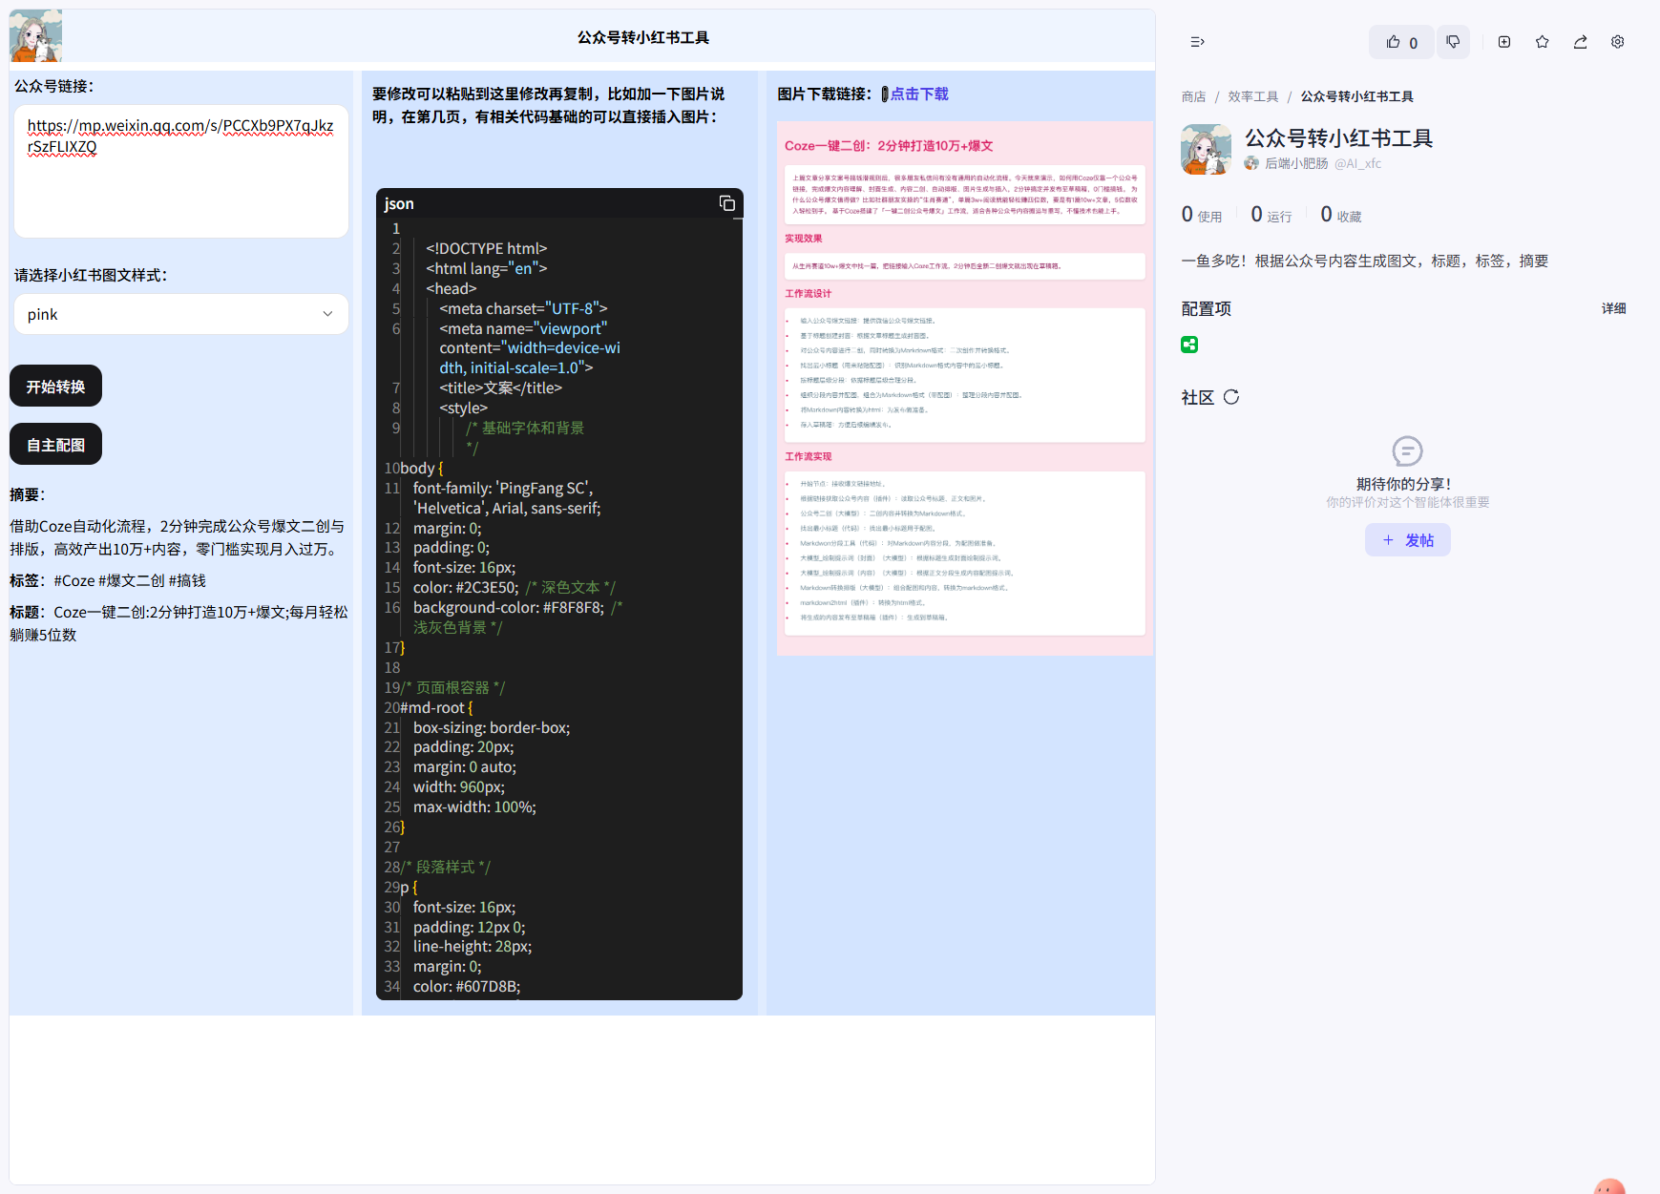This screenshot has height=1194, width=1660.
Task: Click the 0 使用 usage stat
Action: coord(1202,215)
